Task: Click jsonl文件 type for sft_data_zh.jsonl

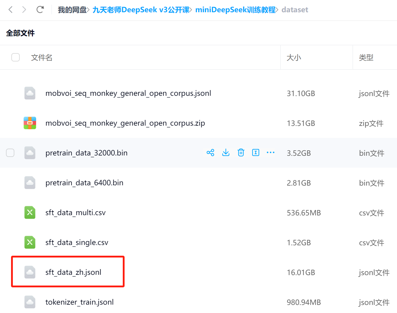Action: coord(374,273)
